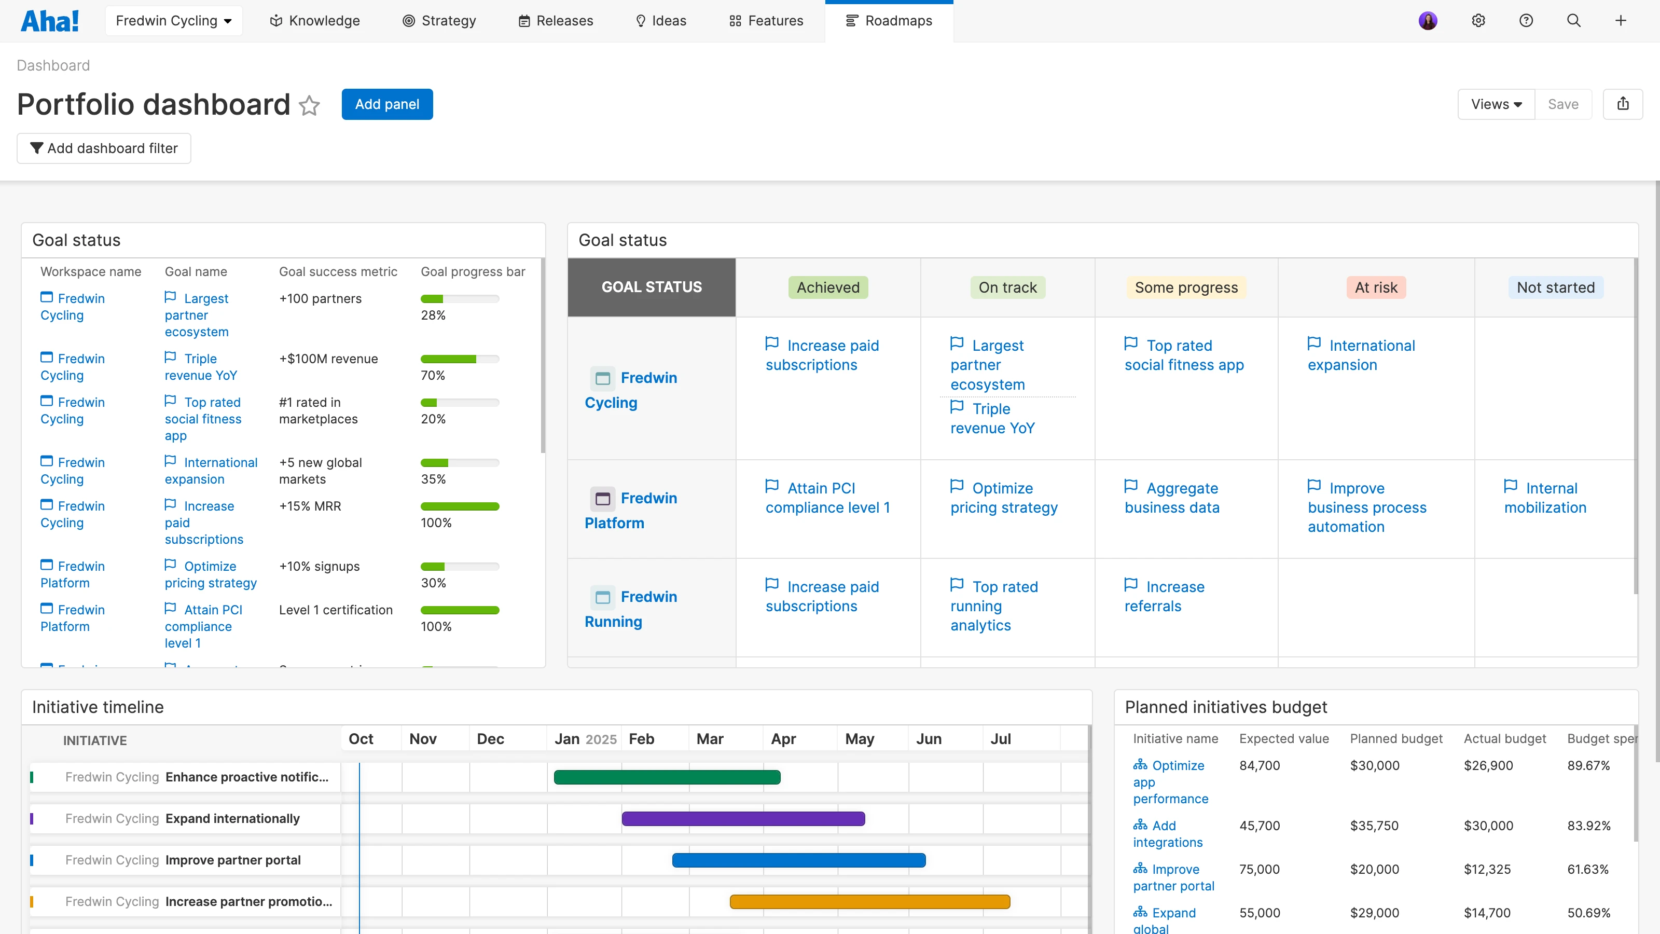Open the Fredwin Cycling workspace dropdown

[173, 20]
